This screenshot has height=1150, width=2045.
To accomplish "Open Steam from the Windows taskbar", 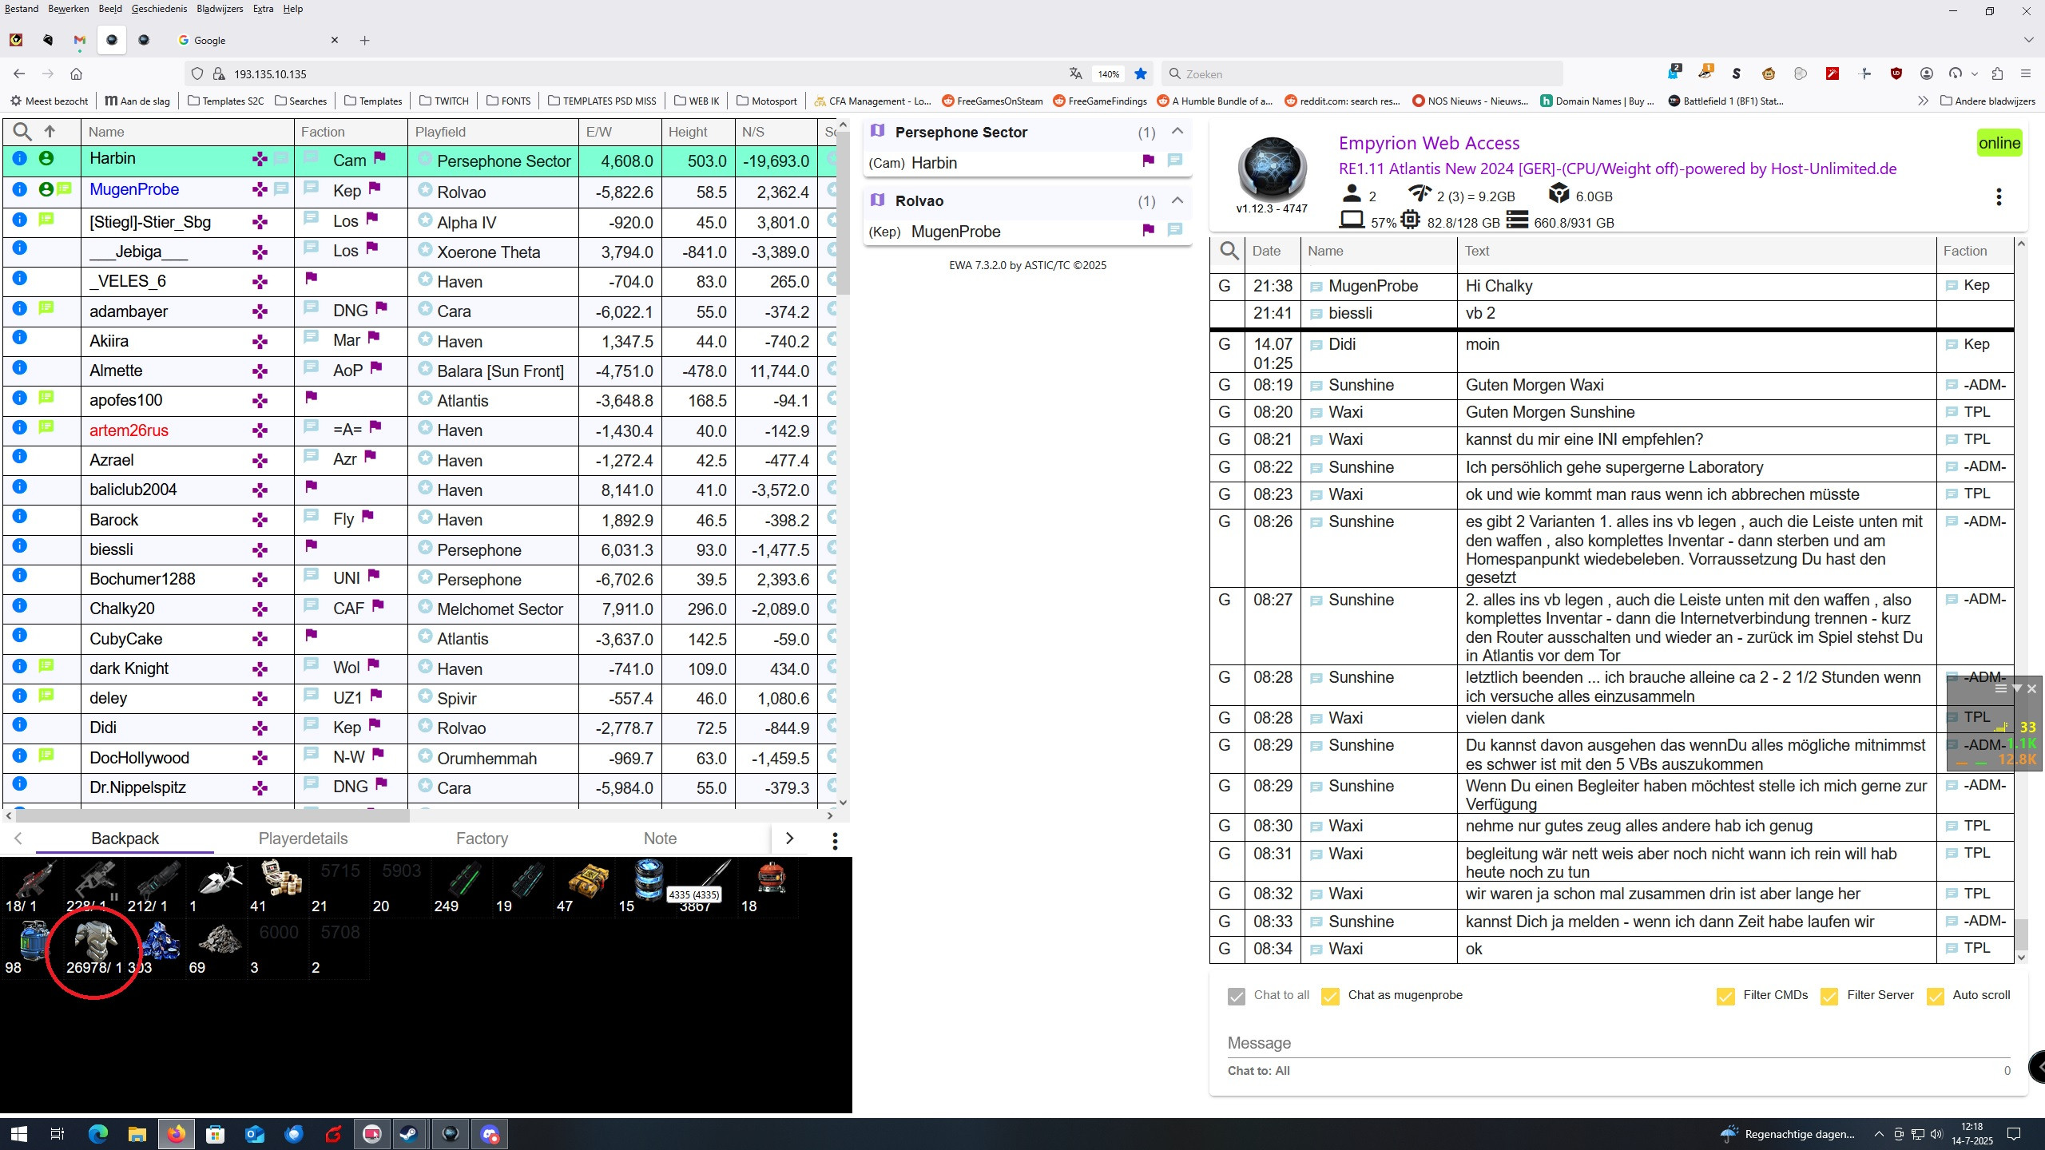I will (x=410, y=1134).
